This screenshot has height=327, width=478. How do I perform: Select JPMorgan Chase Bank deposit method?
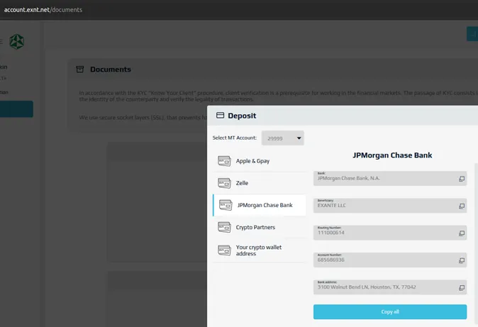click(x=259, y=205)
